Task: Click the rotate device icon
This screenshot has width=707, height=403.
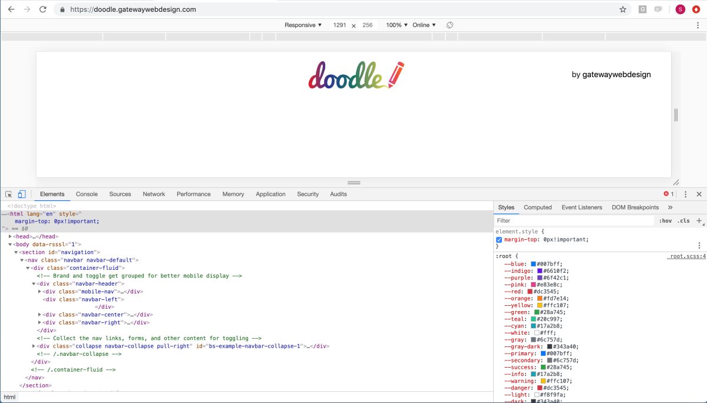Action: pos(450,25)
